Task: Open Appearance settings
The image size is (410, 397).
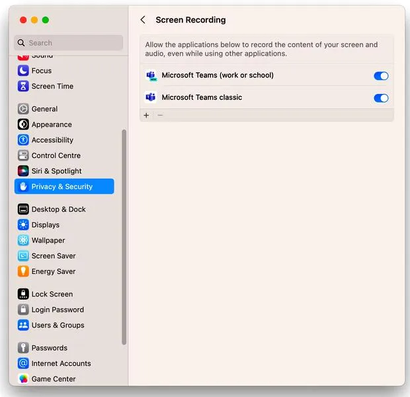Action: [65, 124]
